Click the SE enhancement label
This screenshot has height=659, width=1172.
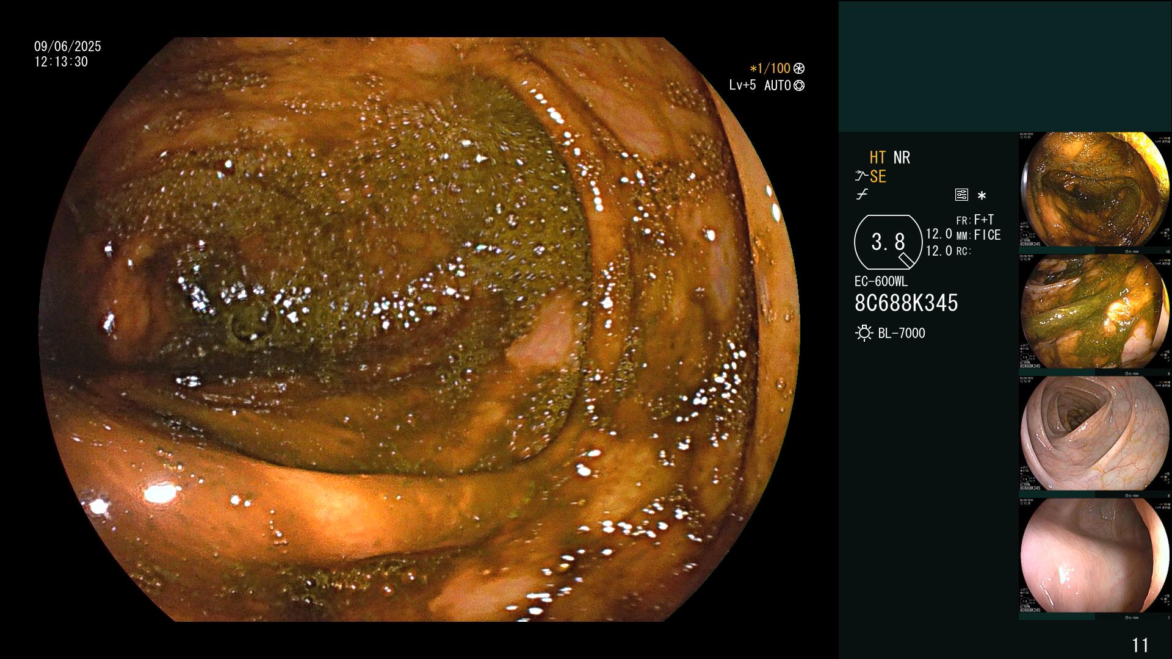878,176
